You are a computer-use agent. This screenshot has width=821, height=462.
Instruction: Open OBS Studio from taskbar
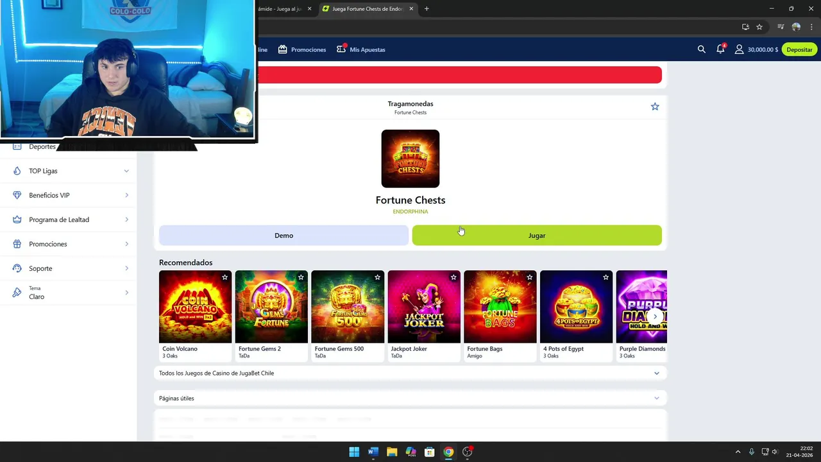click(468, 452)
